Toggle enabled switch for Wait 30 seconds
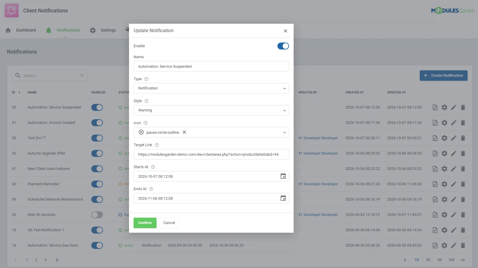The height and width of the screenshot is (268, 478). click(x=97, y=215)
